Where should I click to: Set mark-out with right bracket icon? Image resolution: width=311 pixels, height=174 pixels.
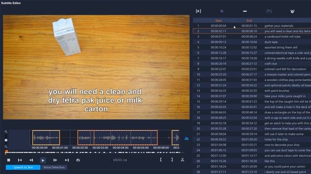(172, 159)
